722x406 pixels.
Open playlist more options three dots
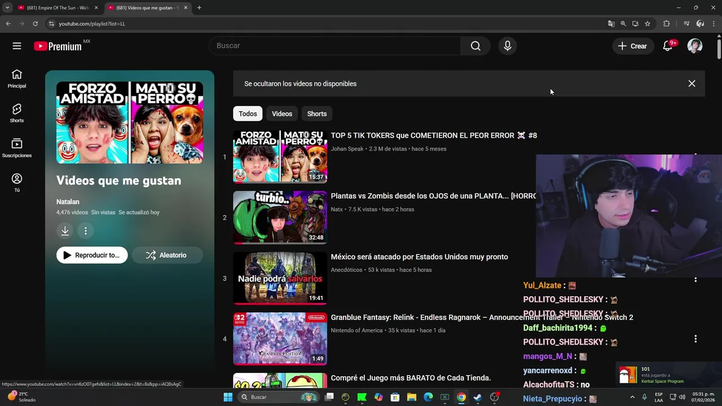[x=86, y=231]
